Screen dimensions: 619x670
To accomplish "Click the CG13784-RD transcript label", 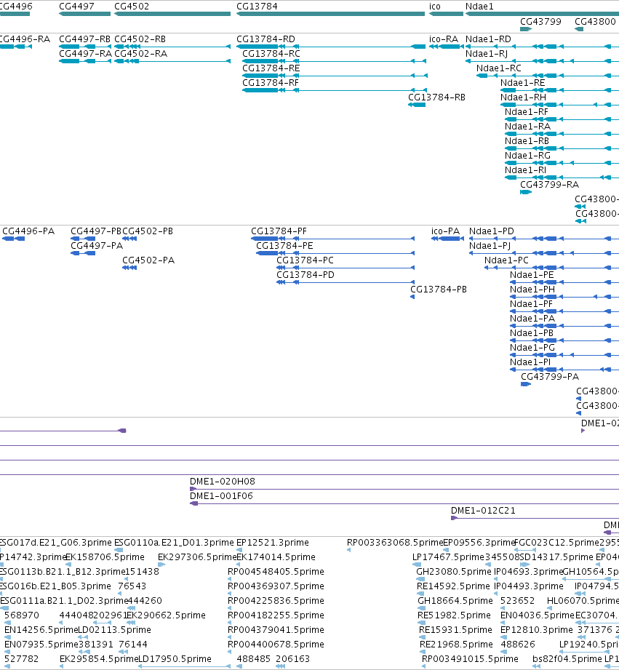I will pos(265,39).
